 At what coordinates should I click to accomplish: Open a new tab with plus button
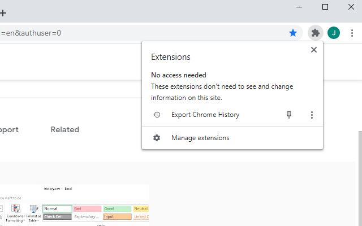pos(3,12)
